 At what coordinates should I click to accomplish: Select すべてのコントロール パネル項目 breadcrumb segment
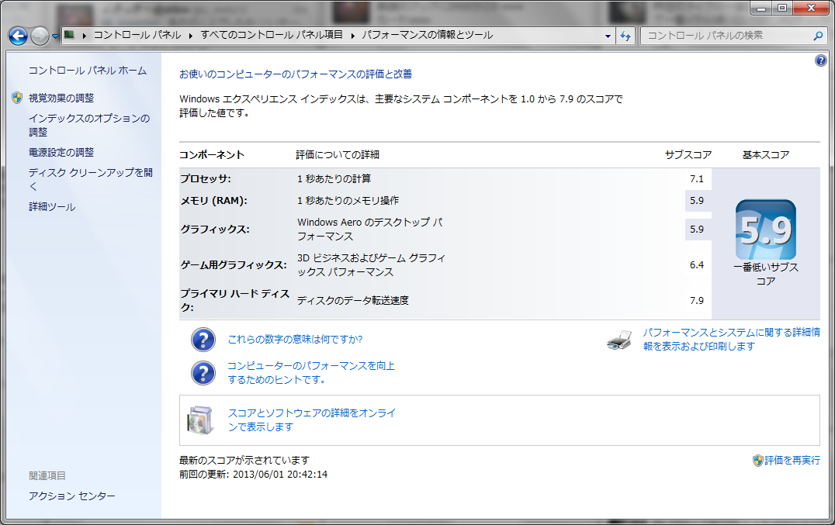point(272,35)
